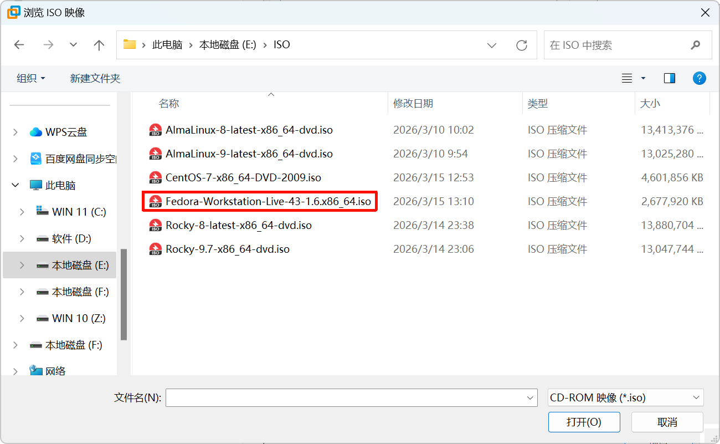Select Fedora-Workstation-Live-43-1.6.x86_64.iso file
Image resolution: width=720 pixels, height=444 pixels.
click(268, 201)
